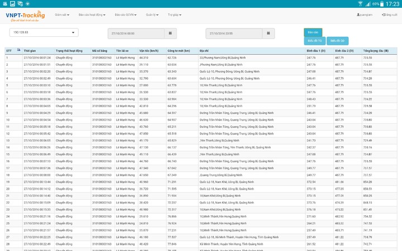Tap the Wi-Fi status icon

(x=360, y=3)
